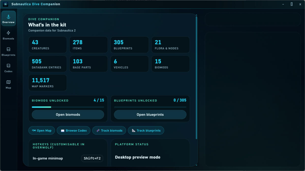Open the Overview anchor sidebar tab
This screenshot has width=305, height=171.
[8, 18]
